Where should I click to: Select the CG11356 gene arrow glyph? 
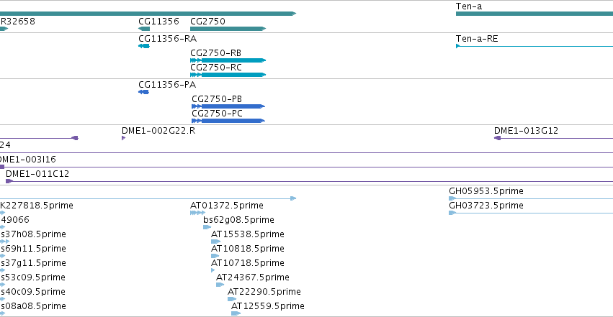[x=144, y=29]
